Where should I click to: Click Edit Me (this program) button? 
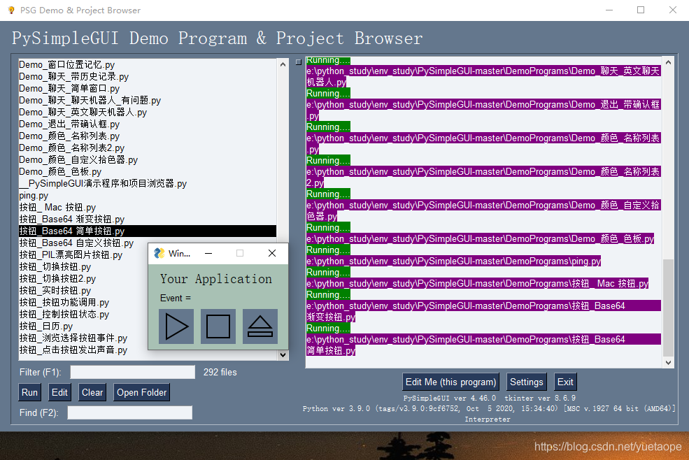[450, 382]
